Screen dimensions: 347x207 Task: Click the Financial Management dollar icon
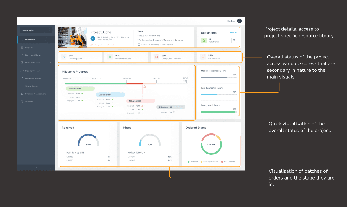(22, 94)
